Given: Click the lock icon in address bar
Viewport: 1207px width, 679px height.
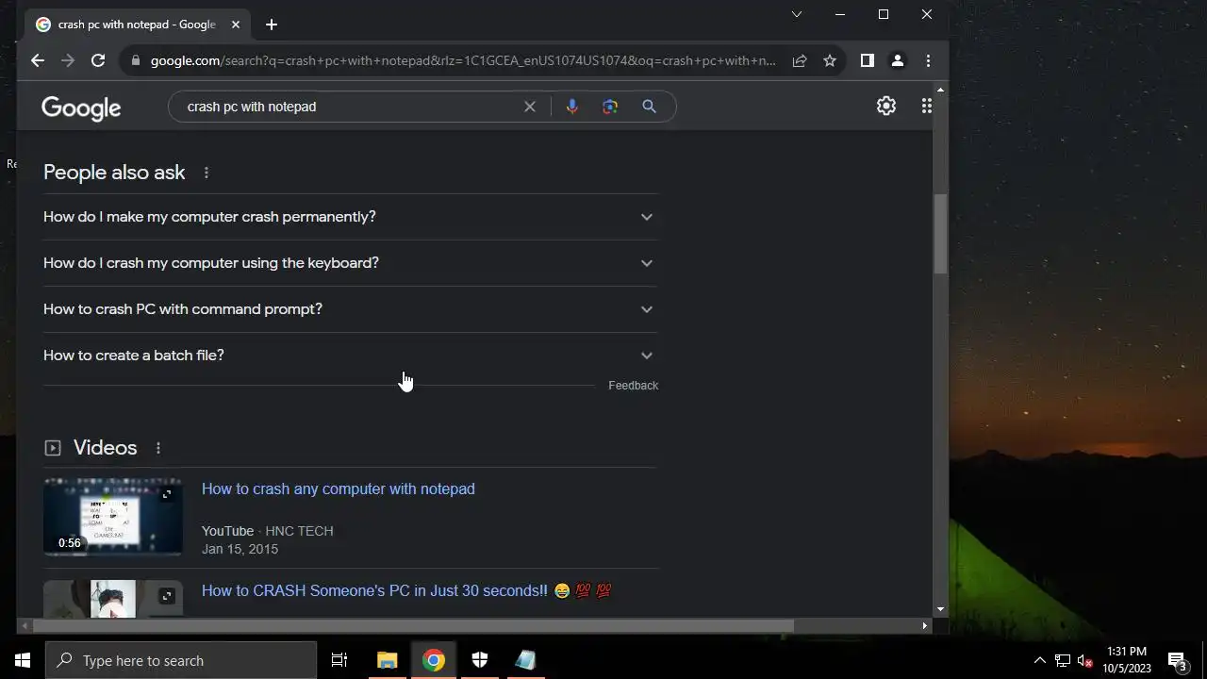Looking at the screenshot, I should pos(136,60).
